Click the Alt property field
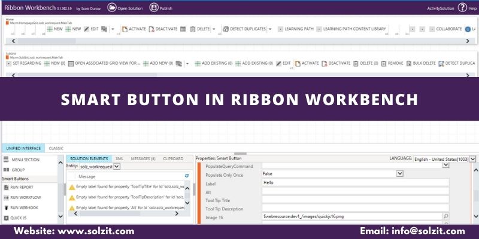The image size is (479, 239). tap(356, 191)
